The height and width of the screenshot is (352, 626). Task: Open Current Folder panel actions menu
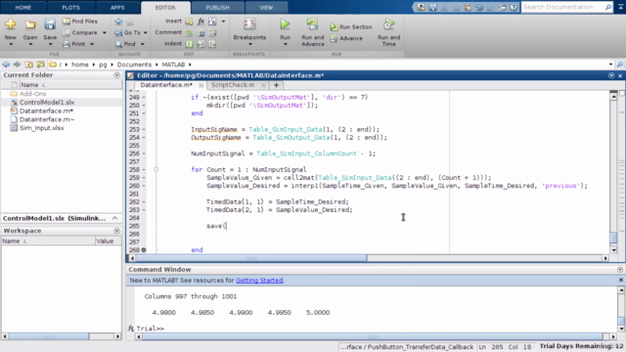116,75
